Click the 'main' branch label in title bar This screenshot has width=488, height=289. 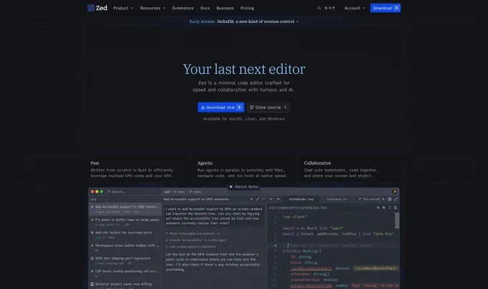click(195, 191)
